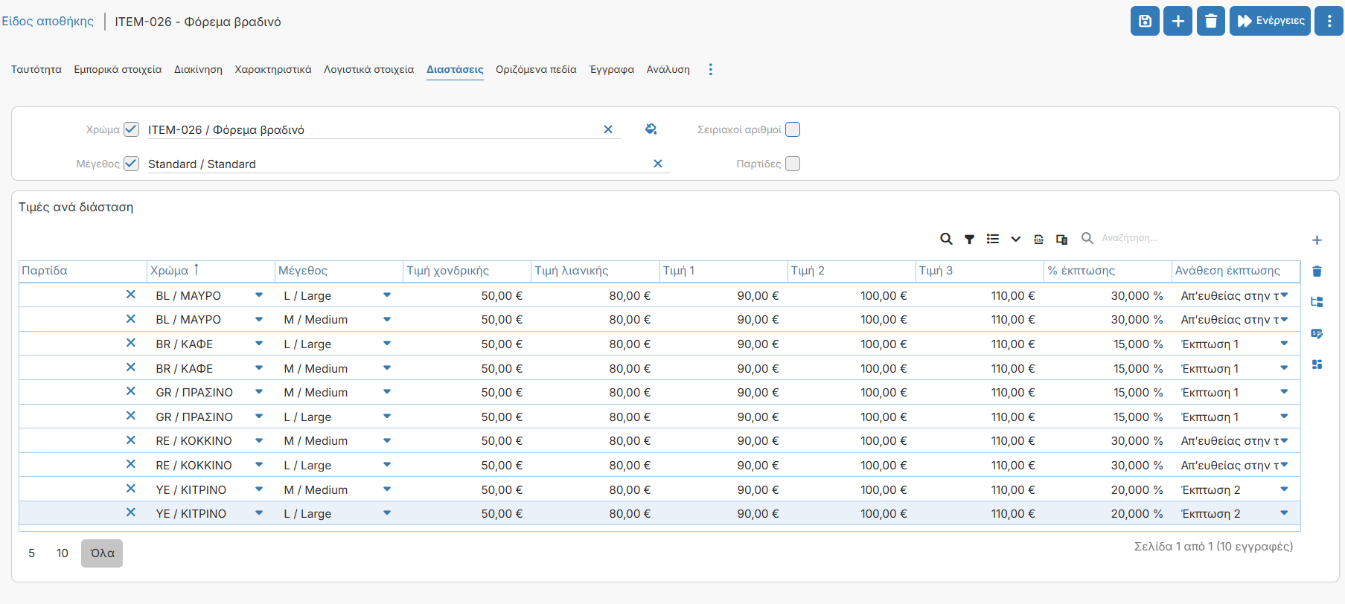Image resolution: width=1345 pixels, height=604 pixels.
Task: Click the top blue plus button for a new record
Action: pos(1178,21)
